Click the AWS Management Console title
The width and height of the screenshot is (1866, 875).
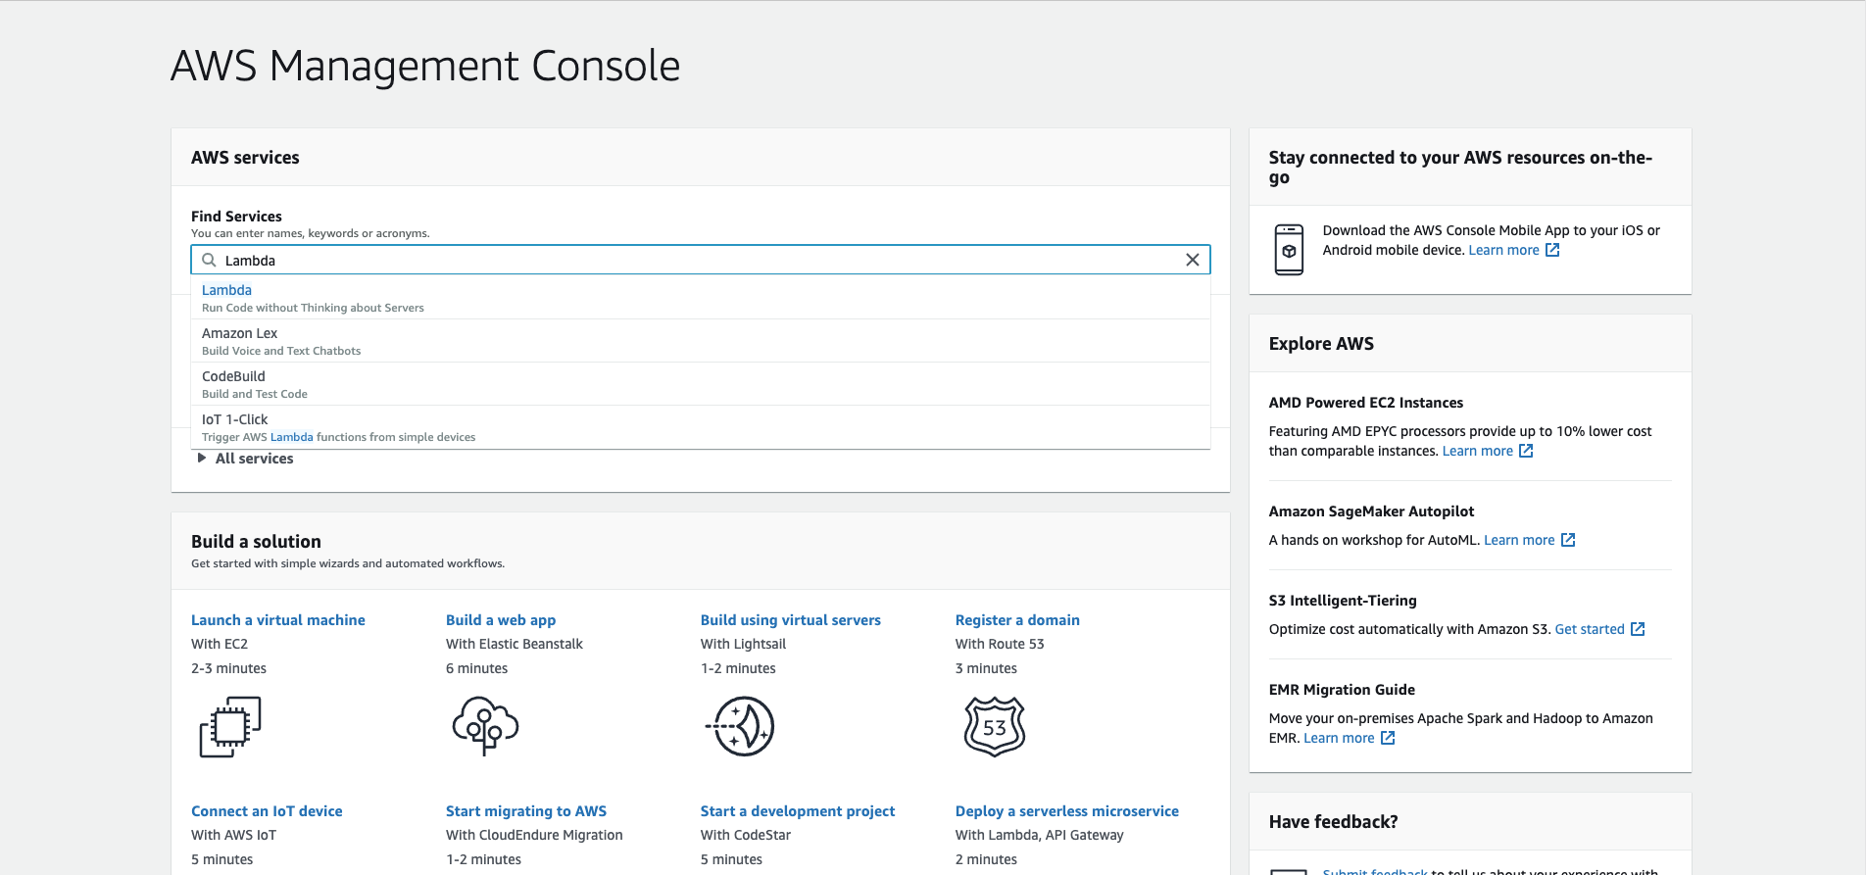(x=425, y=67)
